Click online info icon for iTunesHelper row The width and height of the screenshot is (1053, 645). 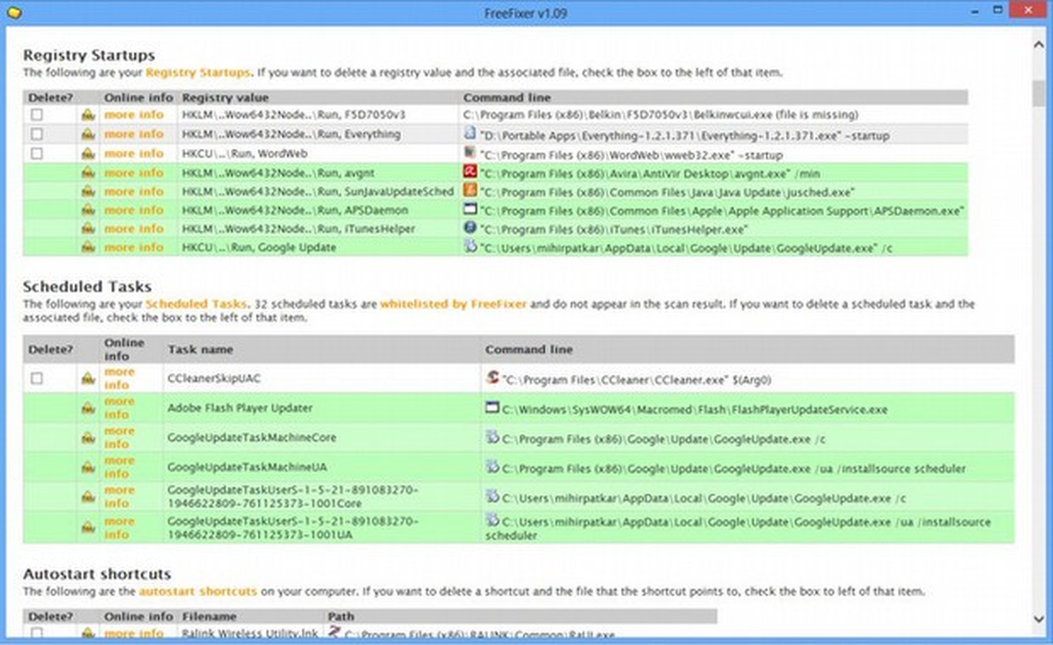[88, 229]
